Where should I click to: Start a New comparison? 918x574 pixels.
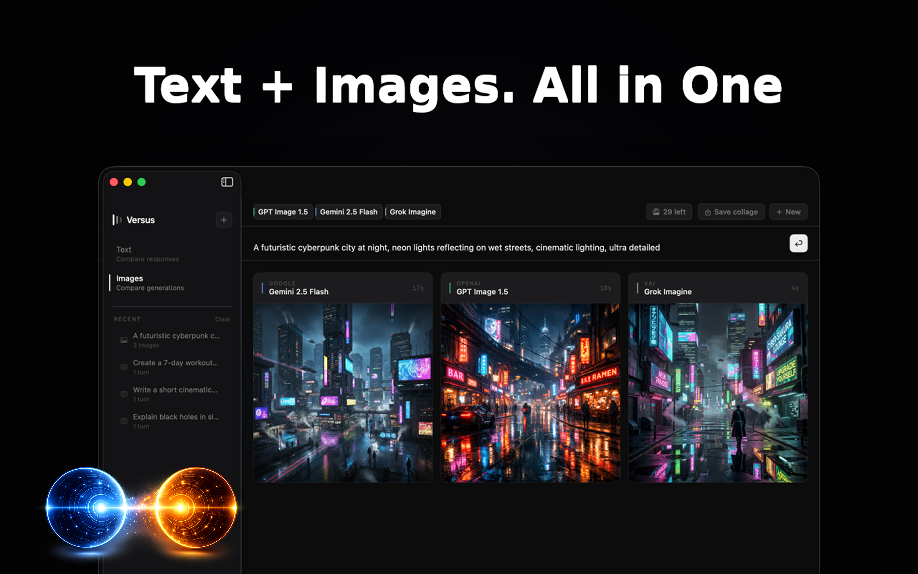[788, 212]
